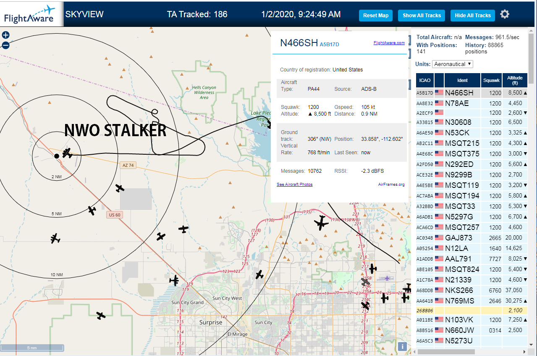
Task: Select aircraft icon near Sun City Grand
Action: tap(174, 280)
